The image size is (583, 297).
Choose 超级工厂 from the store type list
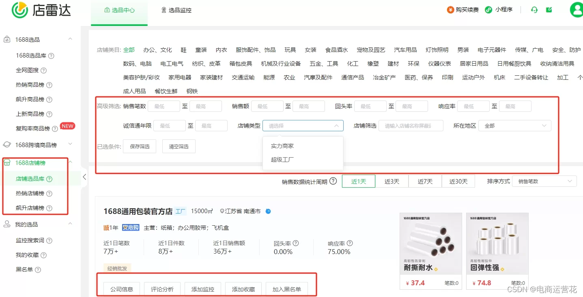pyautogui.click(x=282, y=160)
